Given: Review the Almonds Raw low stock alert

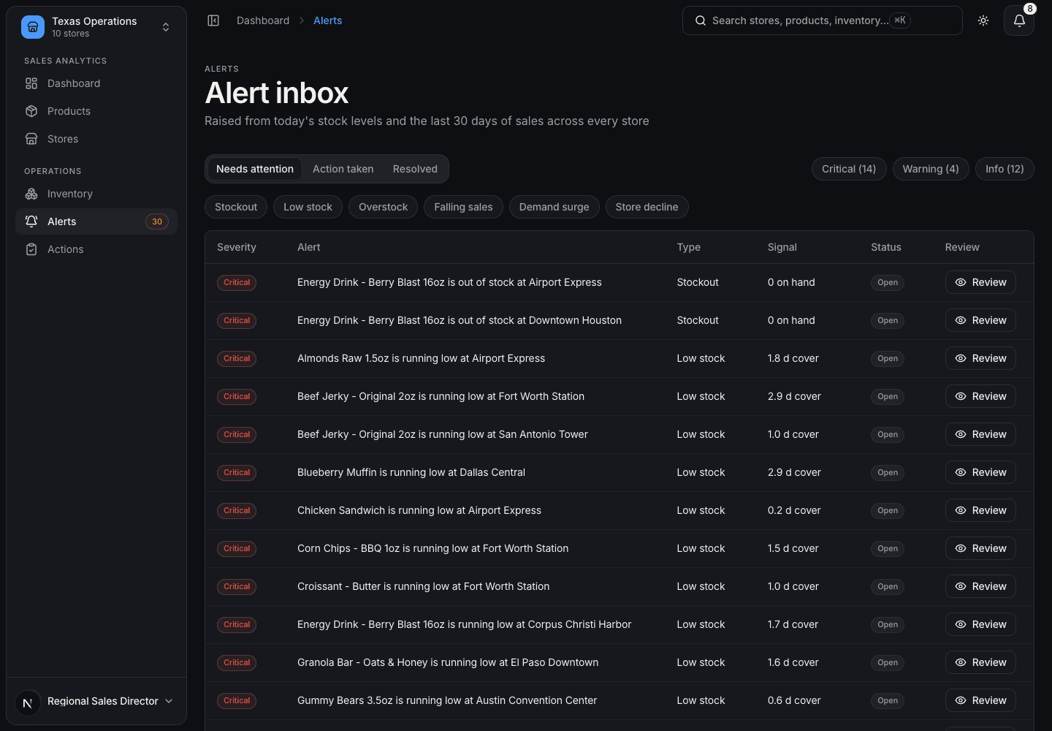Looking at the screenshot, I should coord(980,358).
